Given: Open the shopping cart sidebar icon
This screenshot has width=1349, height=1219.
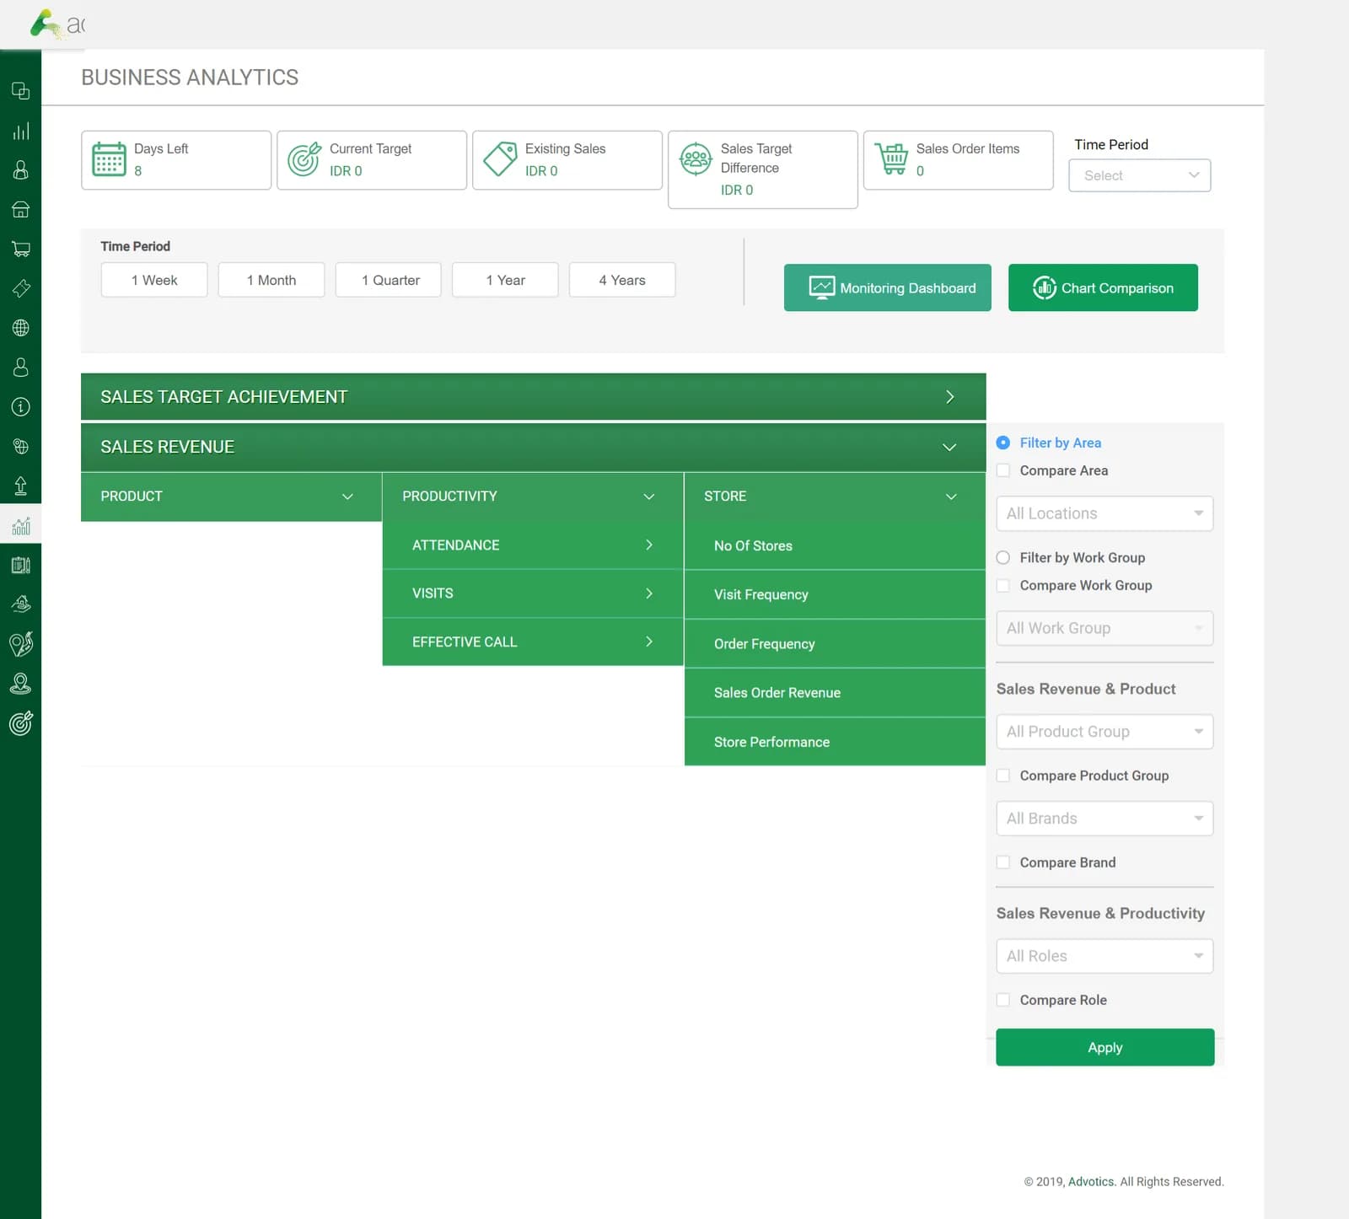Looking at the screenshot, I should (20, 249).
